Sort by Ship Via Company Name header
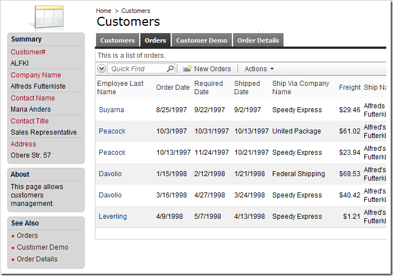This screenshot has width=393, height=276. point(300,88)
